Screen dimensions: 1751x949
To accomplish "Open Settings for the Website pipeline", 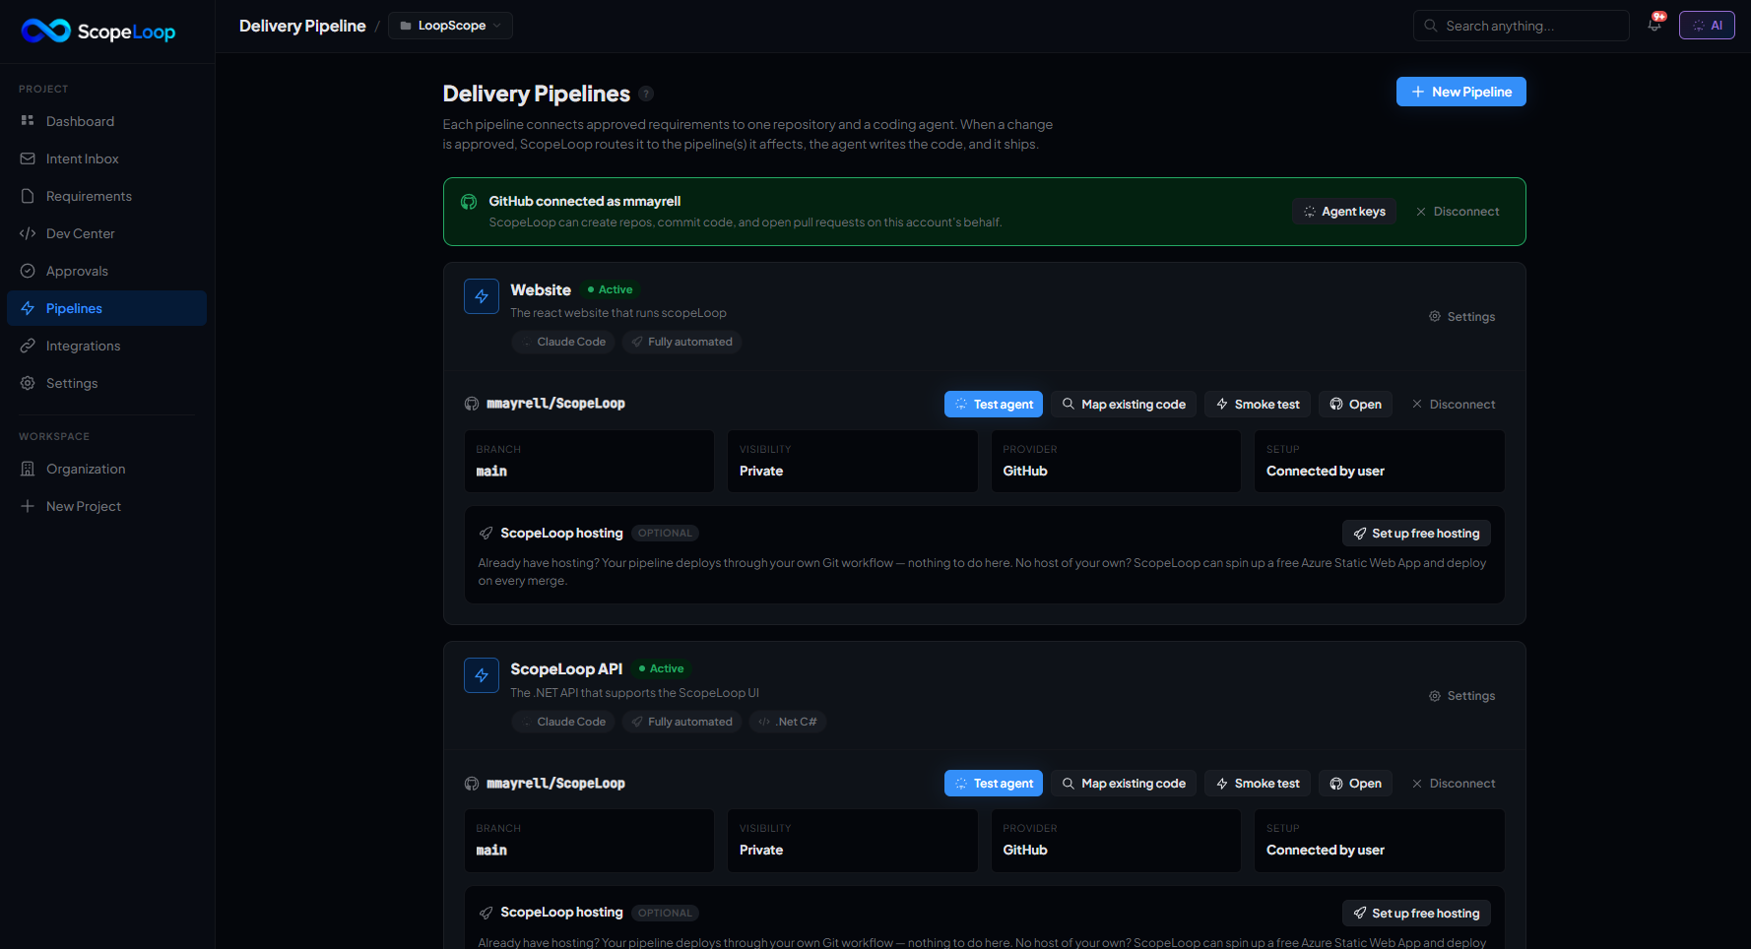I will 1462,317.
